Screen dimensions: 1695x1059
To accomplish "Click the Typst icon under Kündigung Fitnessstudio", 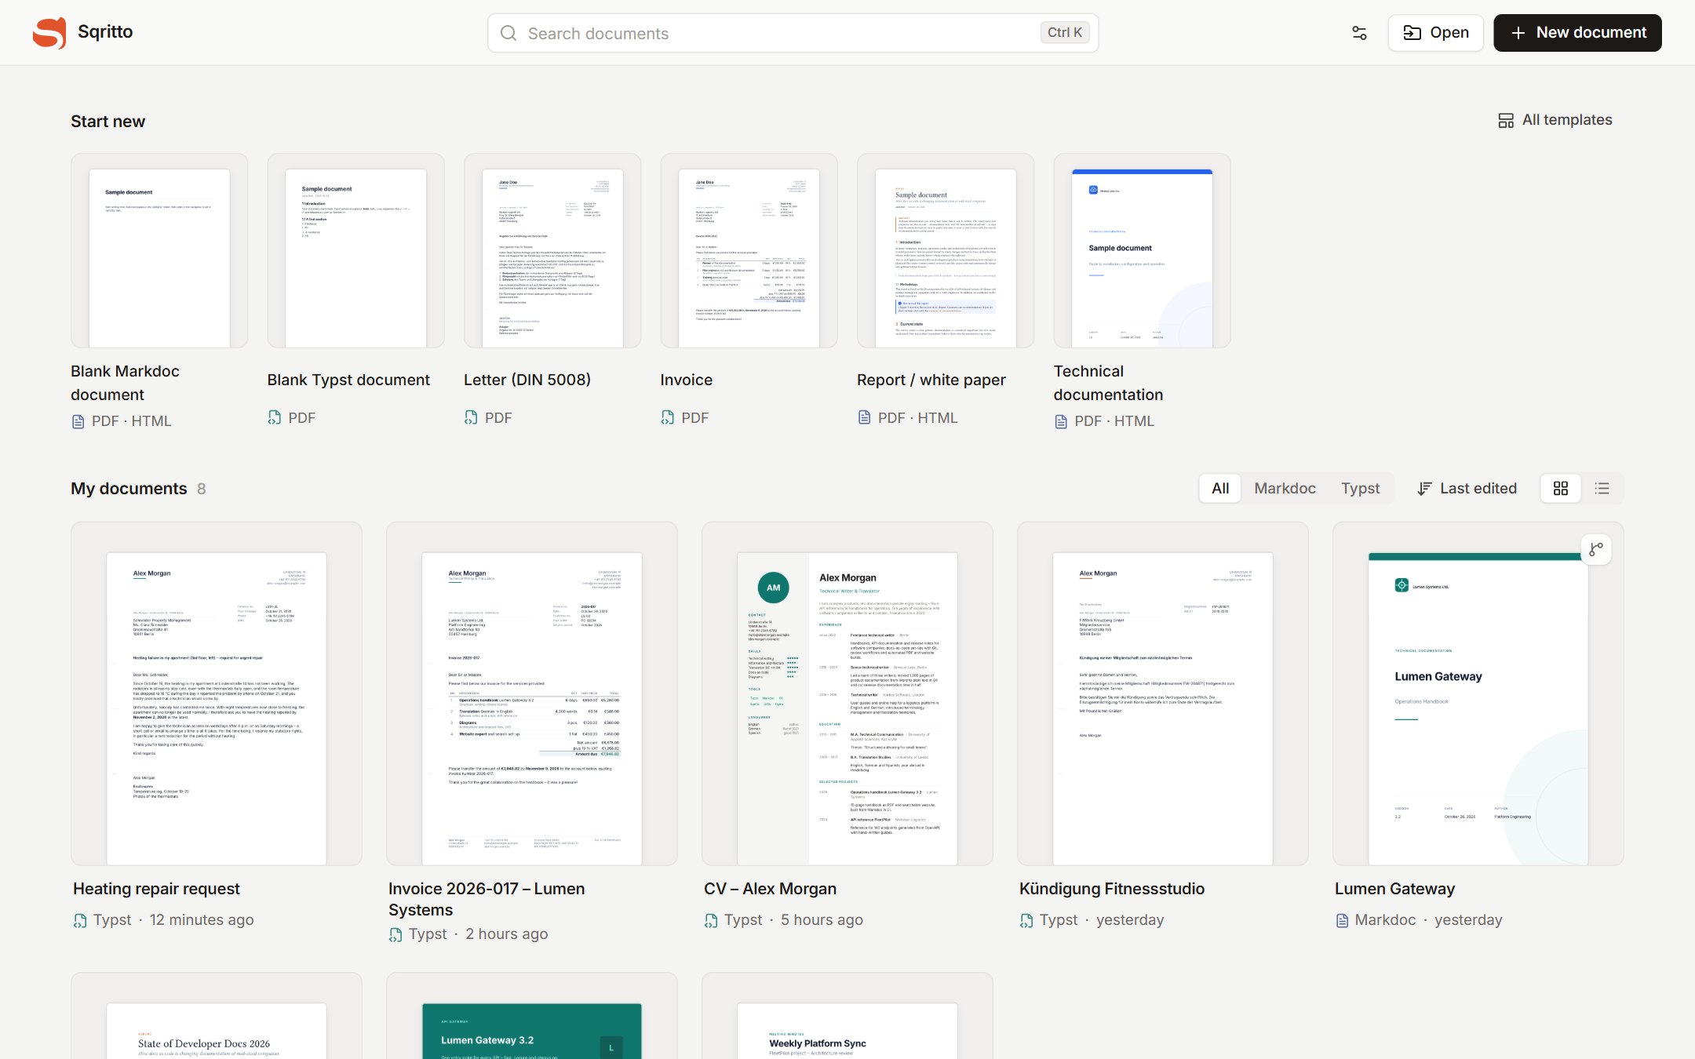I will (x=1026, y=920).
